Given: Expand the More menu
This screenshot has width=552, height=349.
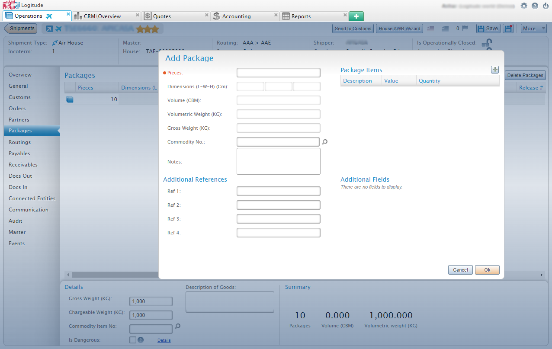Looking at the screenshot, I should click(533, 28).
